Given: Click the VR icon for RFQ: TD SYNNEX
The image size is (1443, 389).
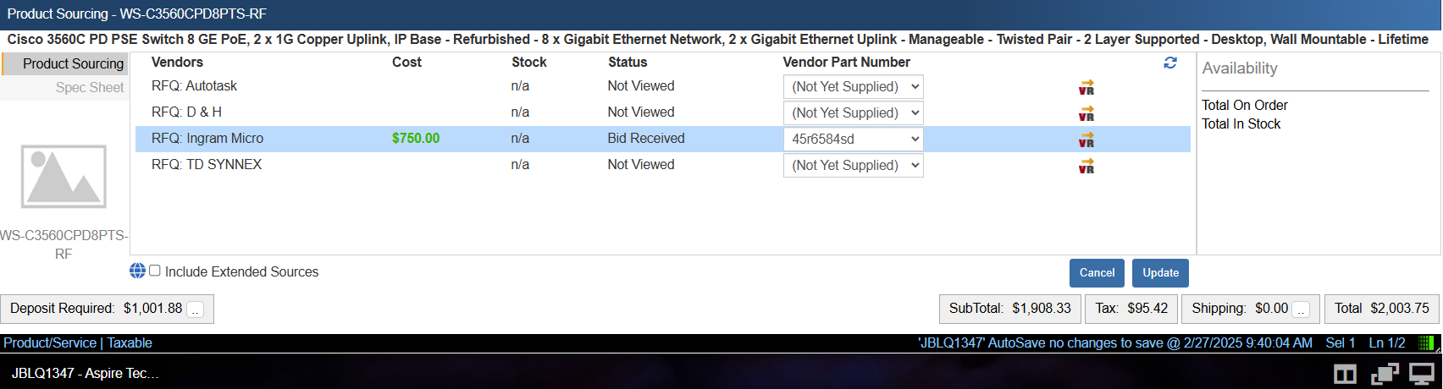Looking at the screenshot, I should (x=1086, y=166).
